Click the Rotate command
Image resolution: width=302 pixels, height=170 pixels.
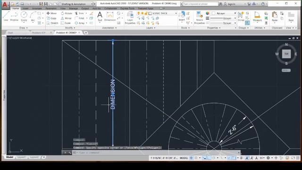(x=67, y=13)
